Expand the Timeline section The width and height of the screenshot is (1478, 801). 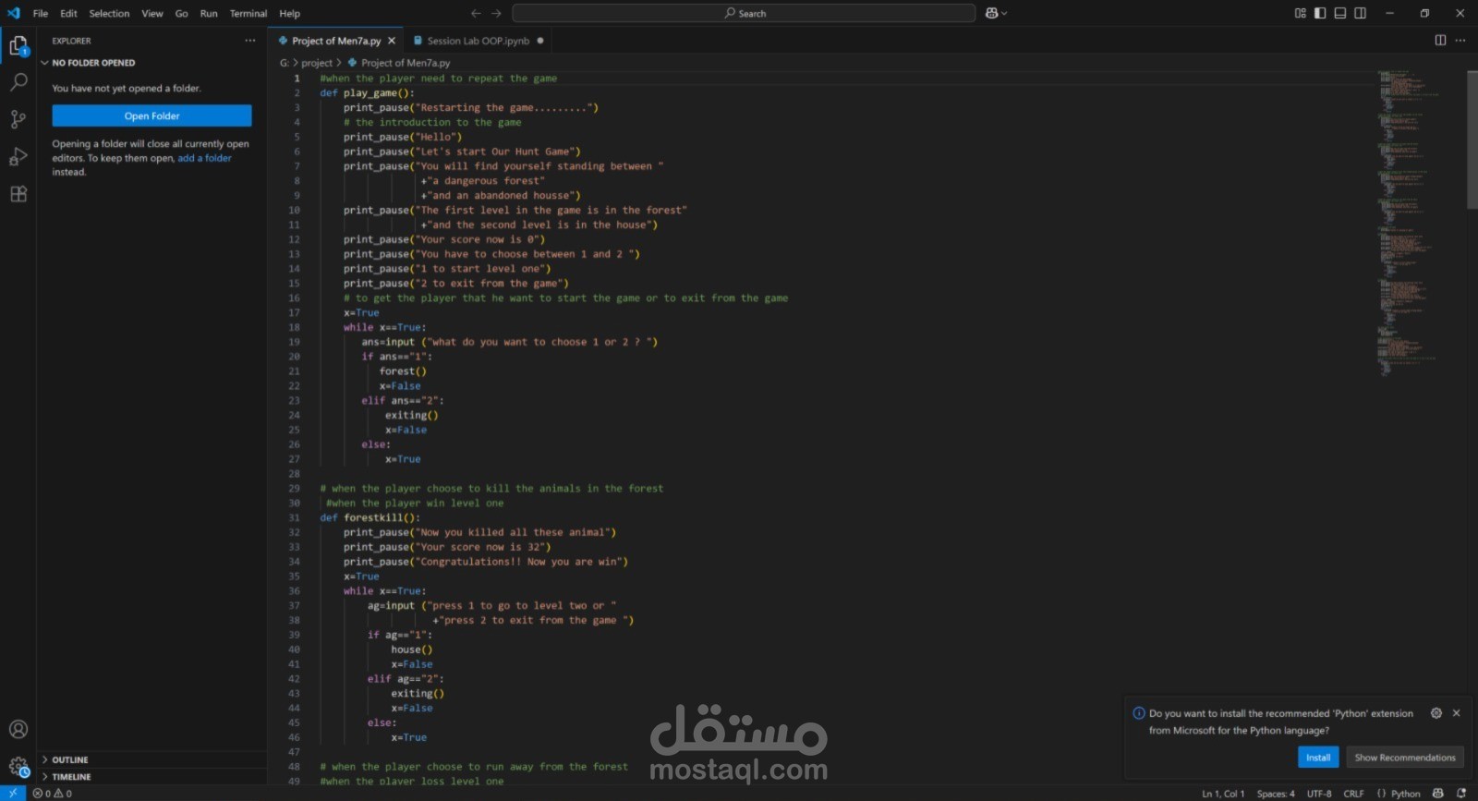click(x=71, y=777)
